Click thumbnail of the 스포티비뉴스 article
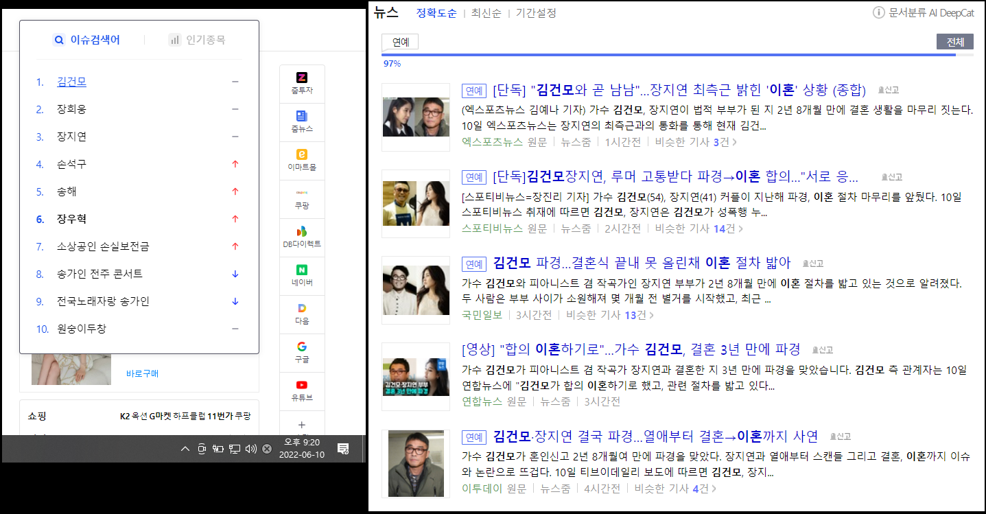The height and width of the screenshot is (514, 986). tap(416, 203)
